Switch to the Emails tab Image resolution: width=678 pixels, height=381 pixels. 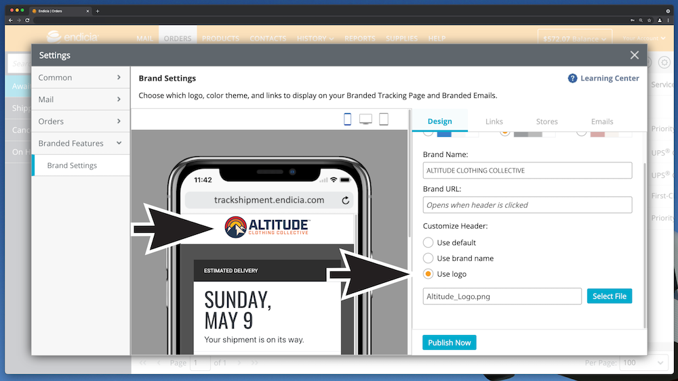[x=602, y=121]
